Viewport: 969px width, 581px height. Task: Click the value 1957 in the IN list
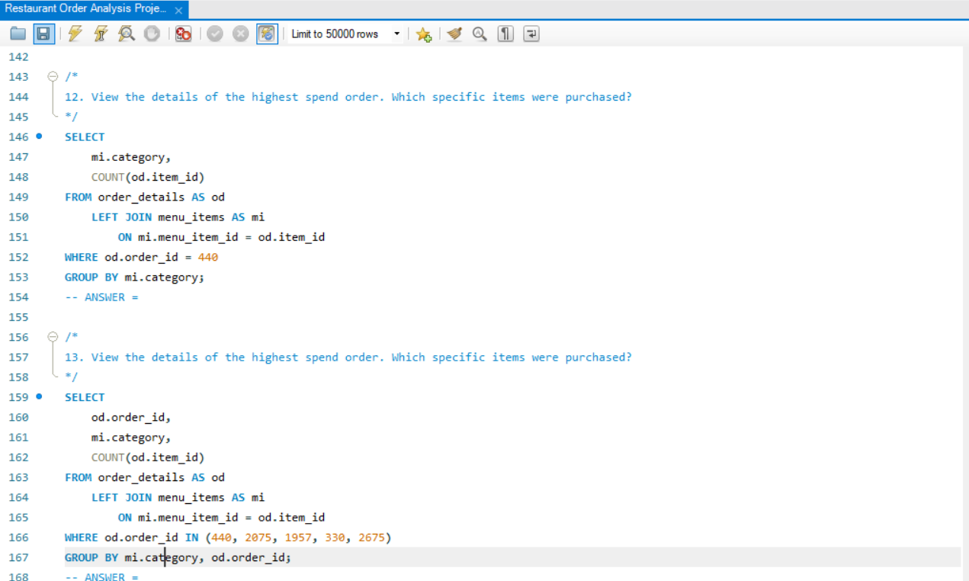click(x=298, y=538)
